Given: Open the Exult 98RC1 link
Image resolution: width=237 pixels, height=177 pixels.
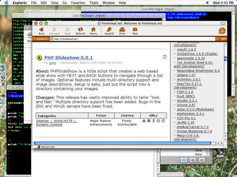Looking at the screenshot, I should click(186, 96).
